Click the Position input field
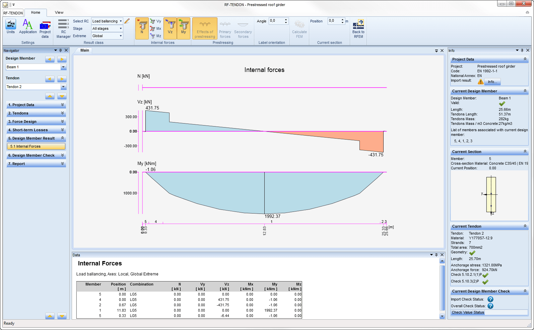This screenshot has width=534, height=330. coord(334,21)
